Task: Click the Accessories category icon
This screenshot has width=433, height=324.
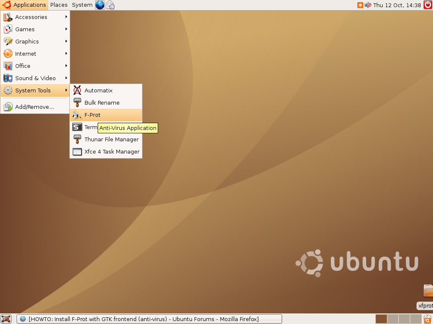Action: [8, 17]
